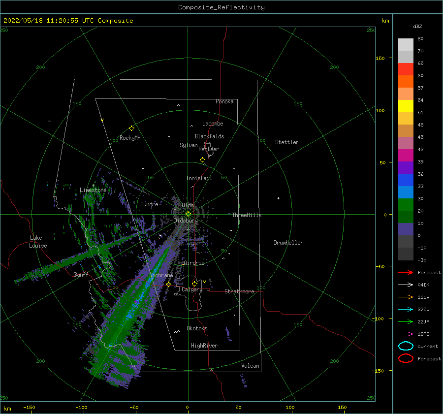Click the Sundre label
Viewport: 443px width, 414px height.
pos(149,204)
